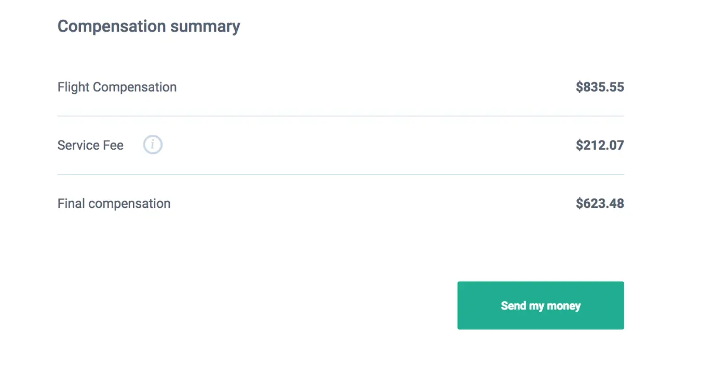Click the word "Fee" beside info icon
The image size is (727, 366).
pyautogui.click(x=113, y=145)
